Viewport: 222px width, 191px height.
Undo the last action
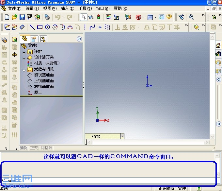(x=58, y=17)
